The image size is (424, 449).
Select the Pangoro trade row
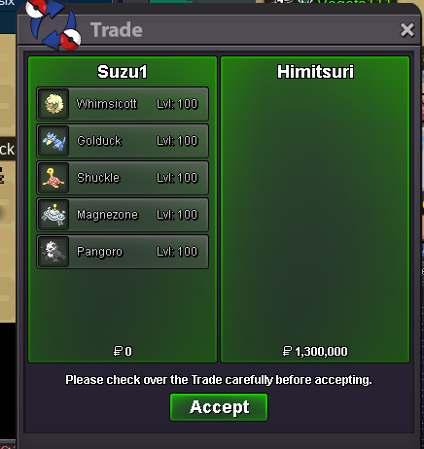coord(123,252)
